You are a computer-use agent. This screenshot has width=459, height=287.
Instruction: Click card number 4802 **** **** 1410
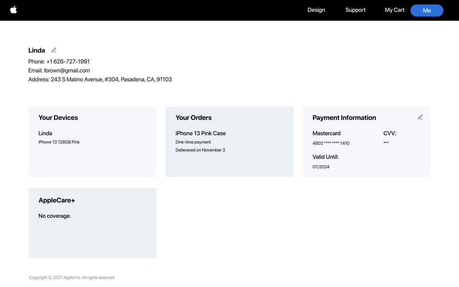(x=331, y=143)
